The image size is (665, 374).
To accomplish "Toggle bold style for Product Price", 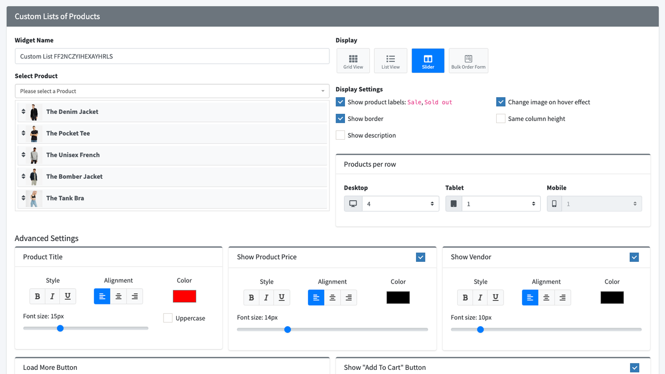I will pos(251,298).
